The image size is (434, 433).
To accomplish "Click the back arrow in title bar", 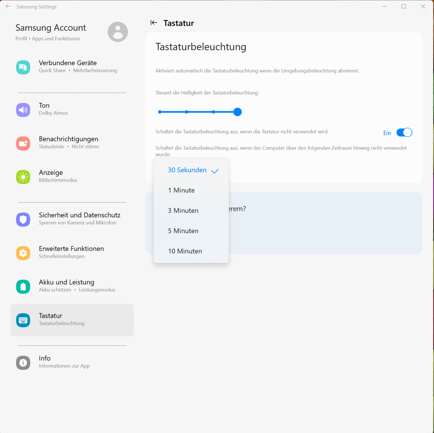I will click(x=8, y=6).
